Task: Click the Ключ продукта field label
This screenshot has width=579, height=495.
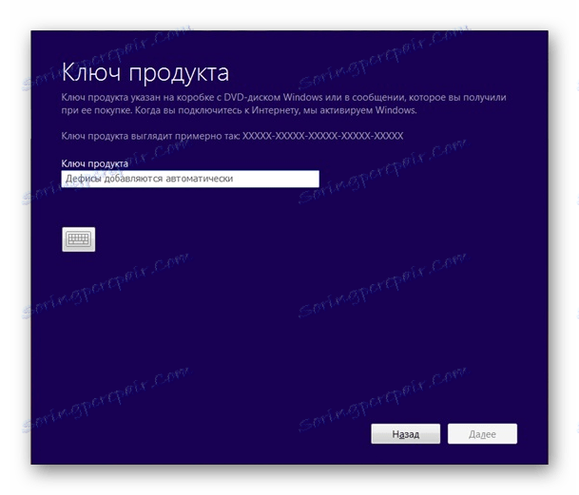Action: [95, 163]
